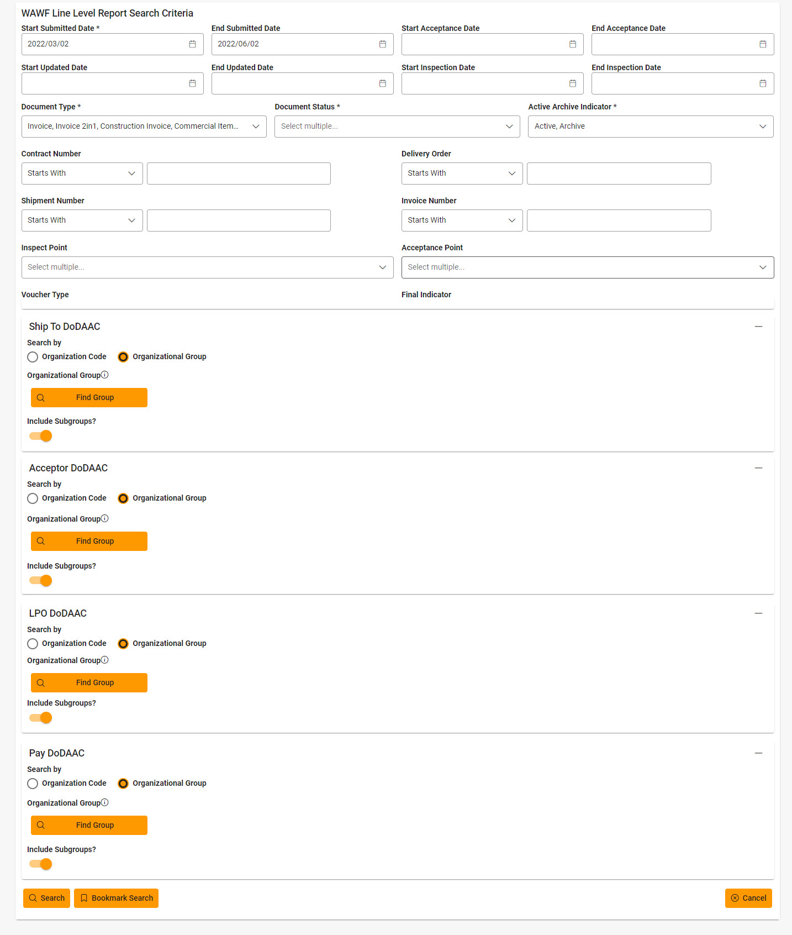Open the Document Status dropdown
Screen dimensions: 792x935
[397, 127]
